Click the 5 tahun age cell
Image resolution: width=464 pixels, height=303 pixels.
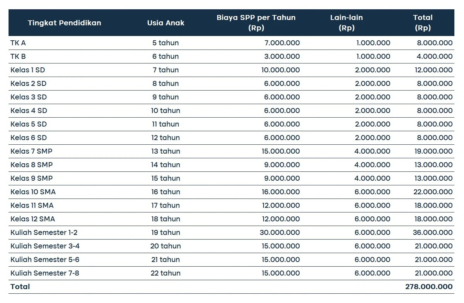coord(165,43)
